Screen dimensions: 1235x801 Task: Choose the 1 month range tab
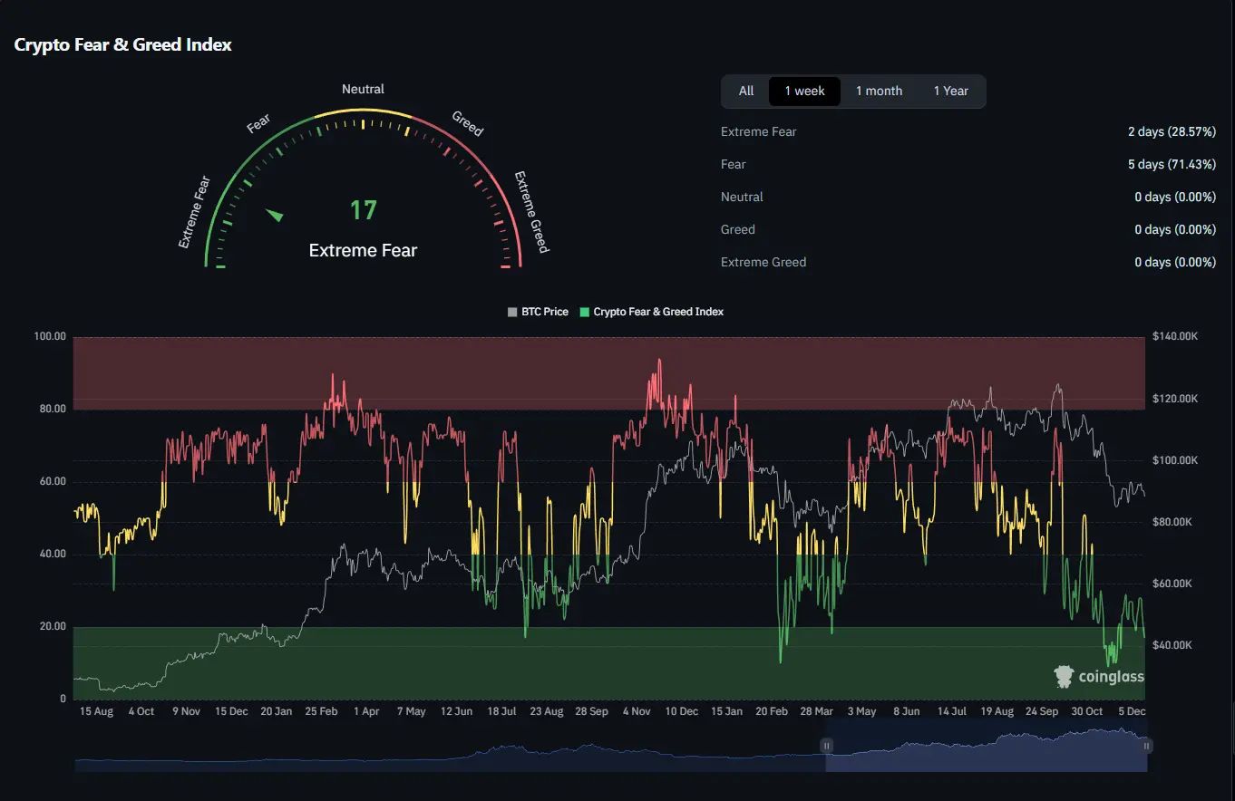879,91
